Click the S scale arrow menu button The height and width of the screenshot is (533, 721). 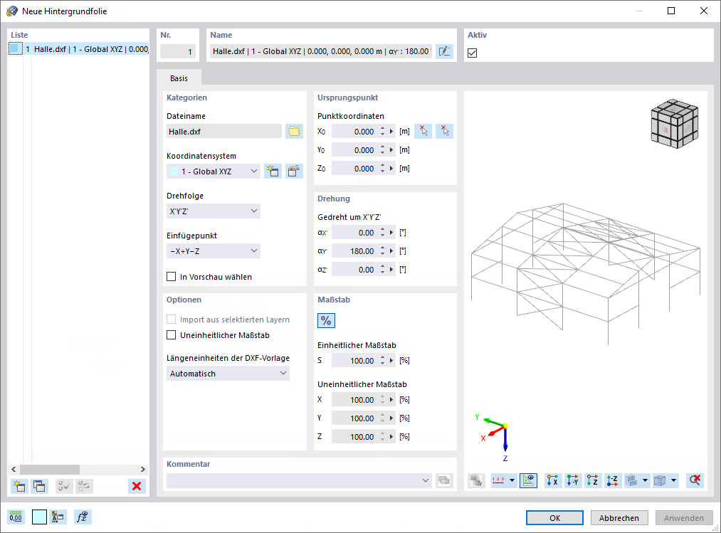[x=391, y=361]
